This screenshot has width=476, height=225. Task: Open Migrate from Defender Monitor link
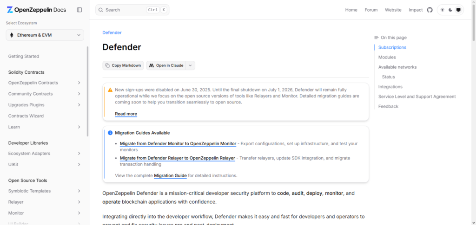point(178,143)
